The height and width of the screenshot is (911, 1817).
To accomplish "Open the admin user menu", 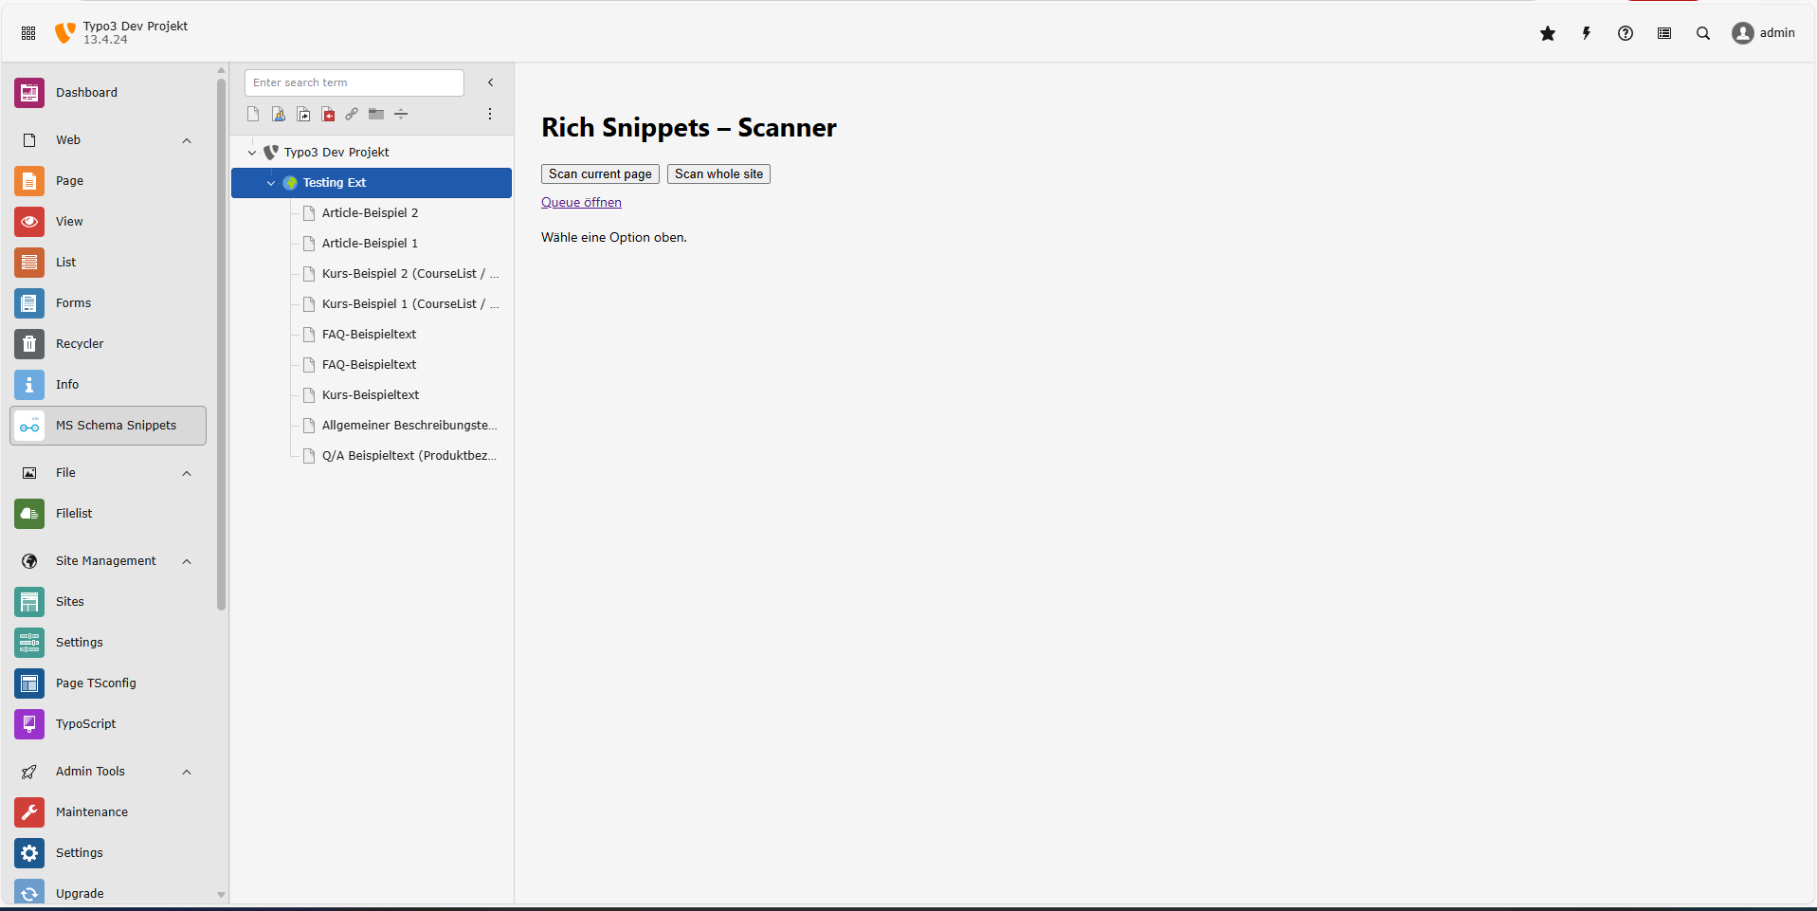I will click(1763, 32).
